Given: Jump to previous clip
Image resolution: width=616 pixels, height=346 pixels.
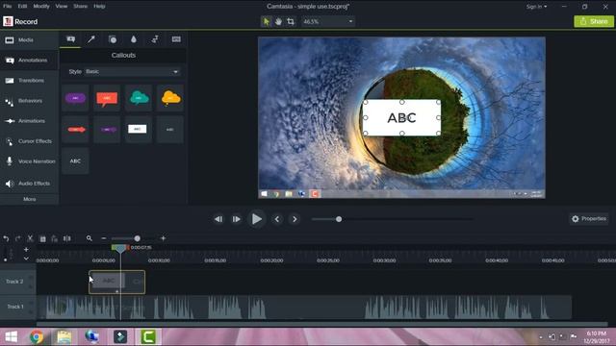Looking at the screenshot, I should click(x=277, y=219).
